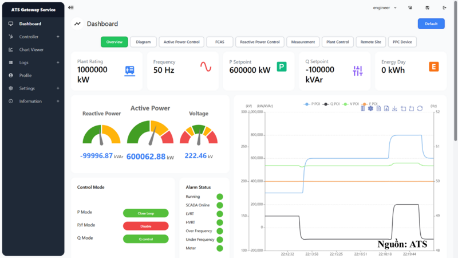The height and width of the screenshot is (258, 458).
Task: Toggle Q Mode Q control button
Action: coord(146,239)
